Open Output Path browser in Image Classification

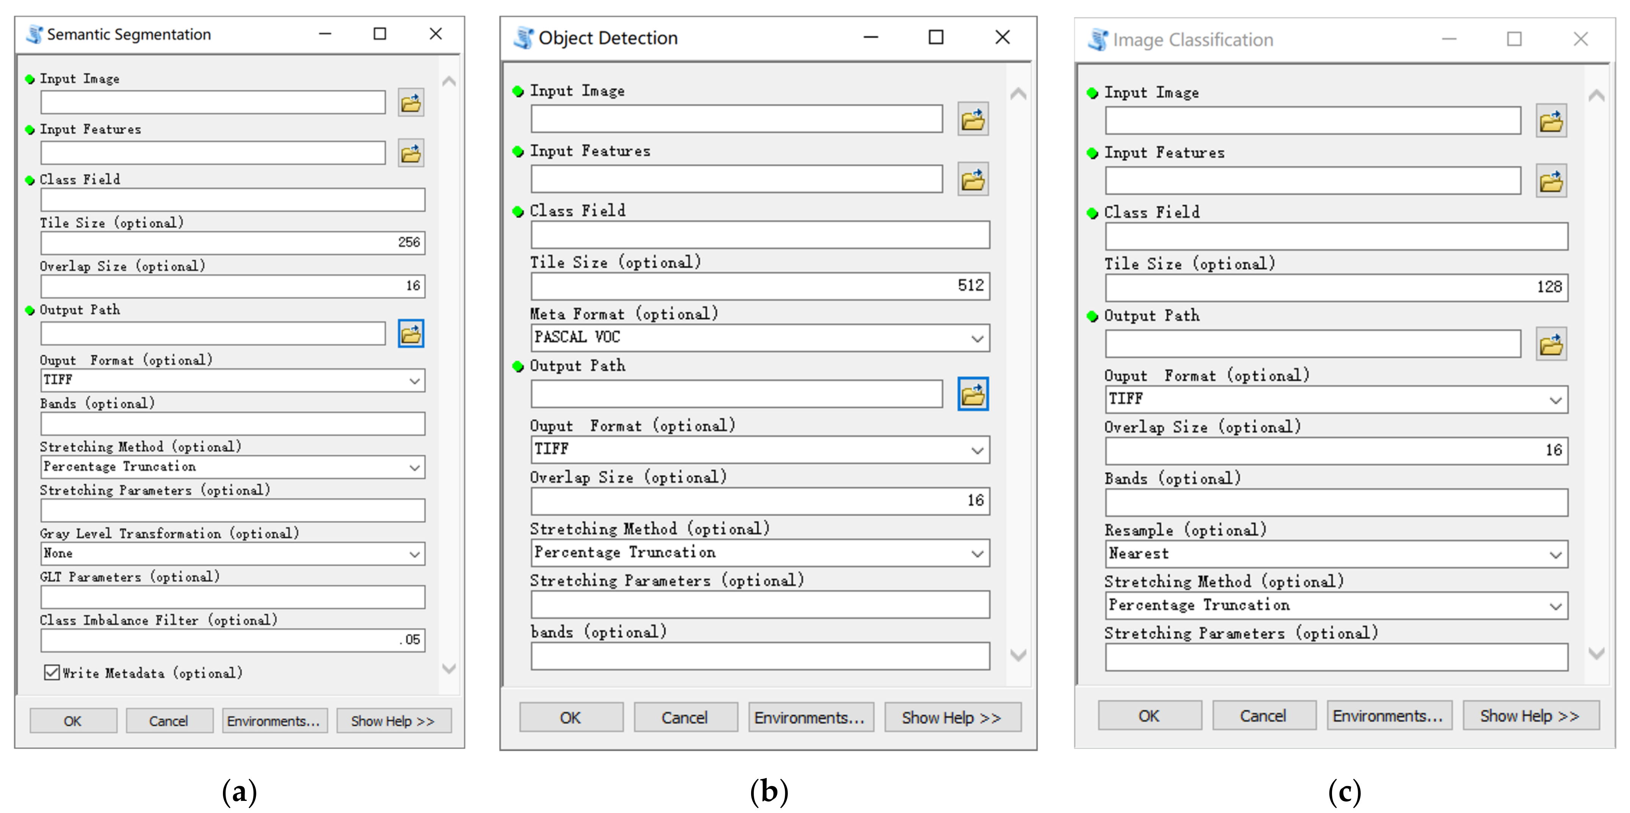tap(1551, 344)
